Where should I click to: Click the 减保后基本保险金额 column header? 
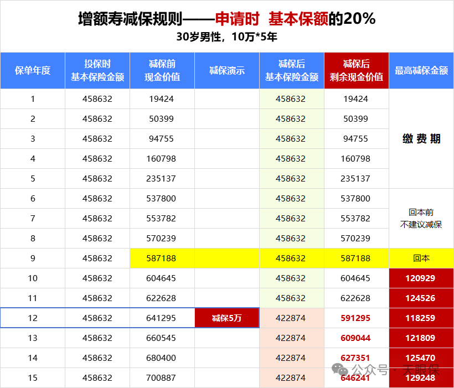tap(292, 70)
